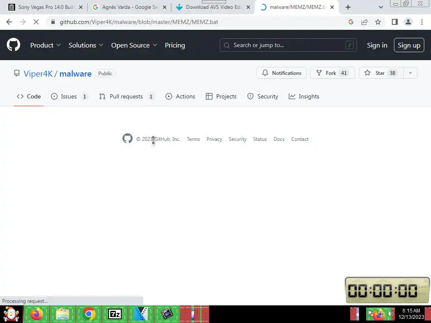
Task: Open the video editor film-strip taskbar icon
Action: coord(167,314)
